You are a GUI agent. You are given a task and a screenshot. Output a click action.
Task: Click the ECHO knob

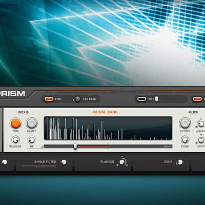tap(179, 162)
